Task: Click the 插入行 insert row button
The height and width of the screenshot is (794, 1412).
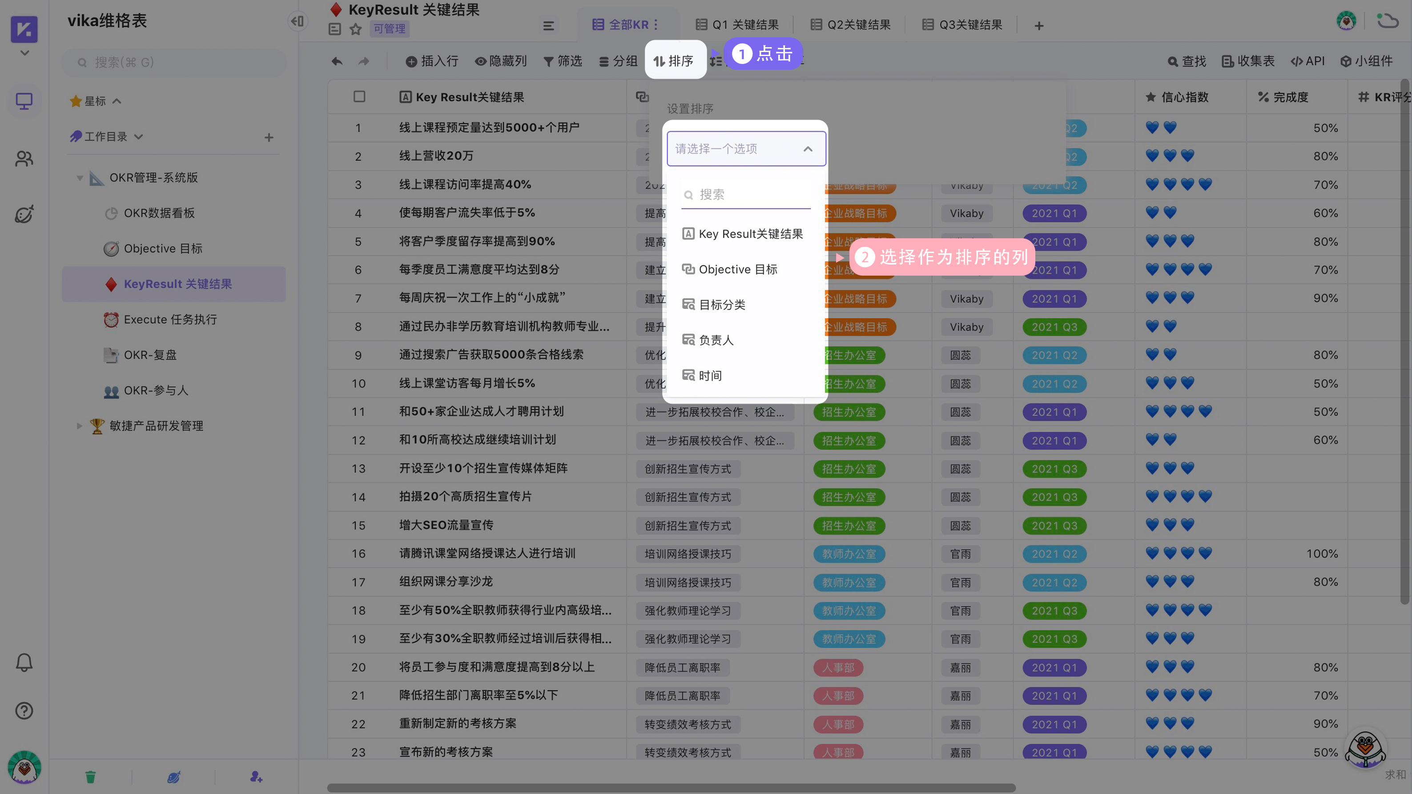Action: (x=432, y=61)
